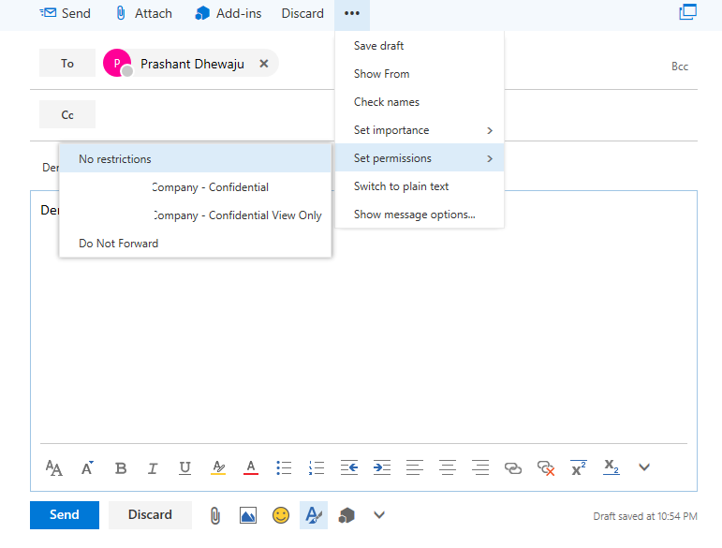
Task: Apply superscript formatting
Action: pyautogui.click(x=578, y=467)
